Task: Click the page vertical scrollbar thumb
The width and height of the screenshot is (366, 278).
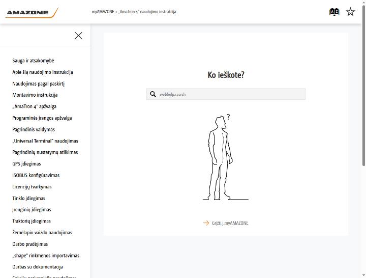Action: click(363, 86)
